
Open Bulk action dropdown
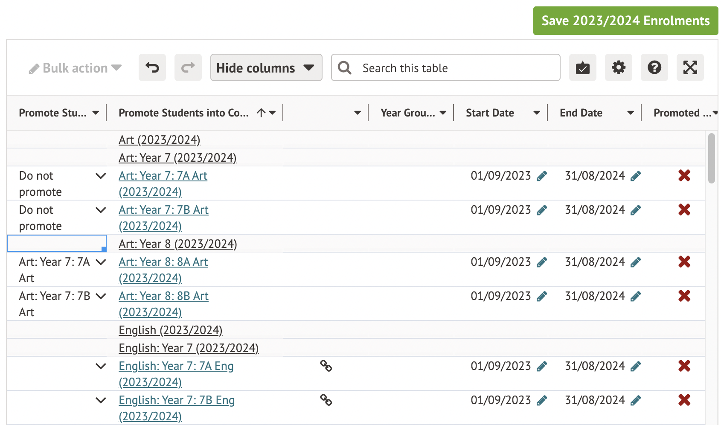(x=76, y=68)
